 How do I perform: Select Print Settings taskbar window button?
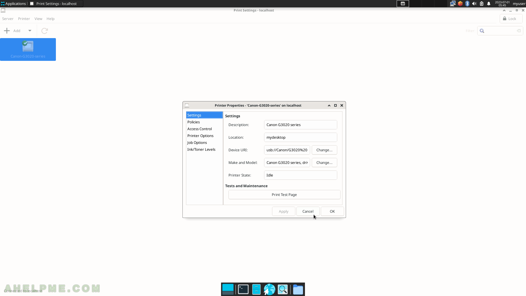point(56,4)
